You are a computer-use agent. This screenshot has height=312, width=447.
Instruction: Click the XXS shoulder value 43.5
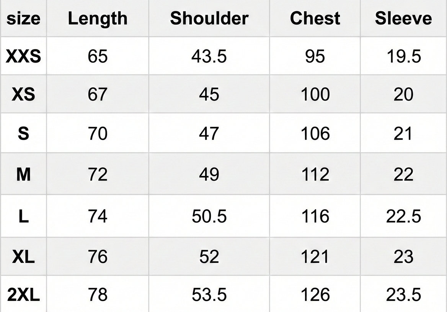[x=209, y=57]
